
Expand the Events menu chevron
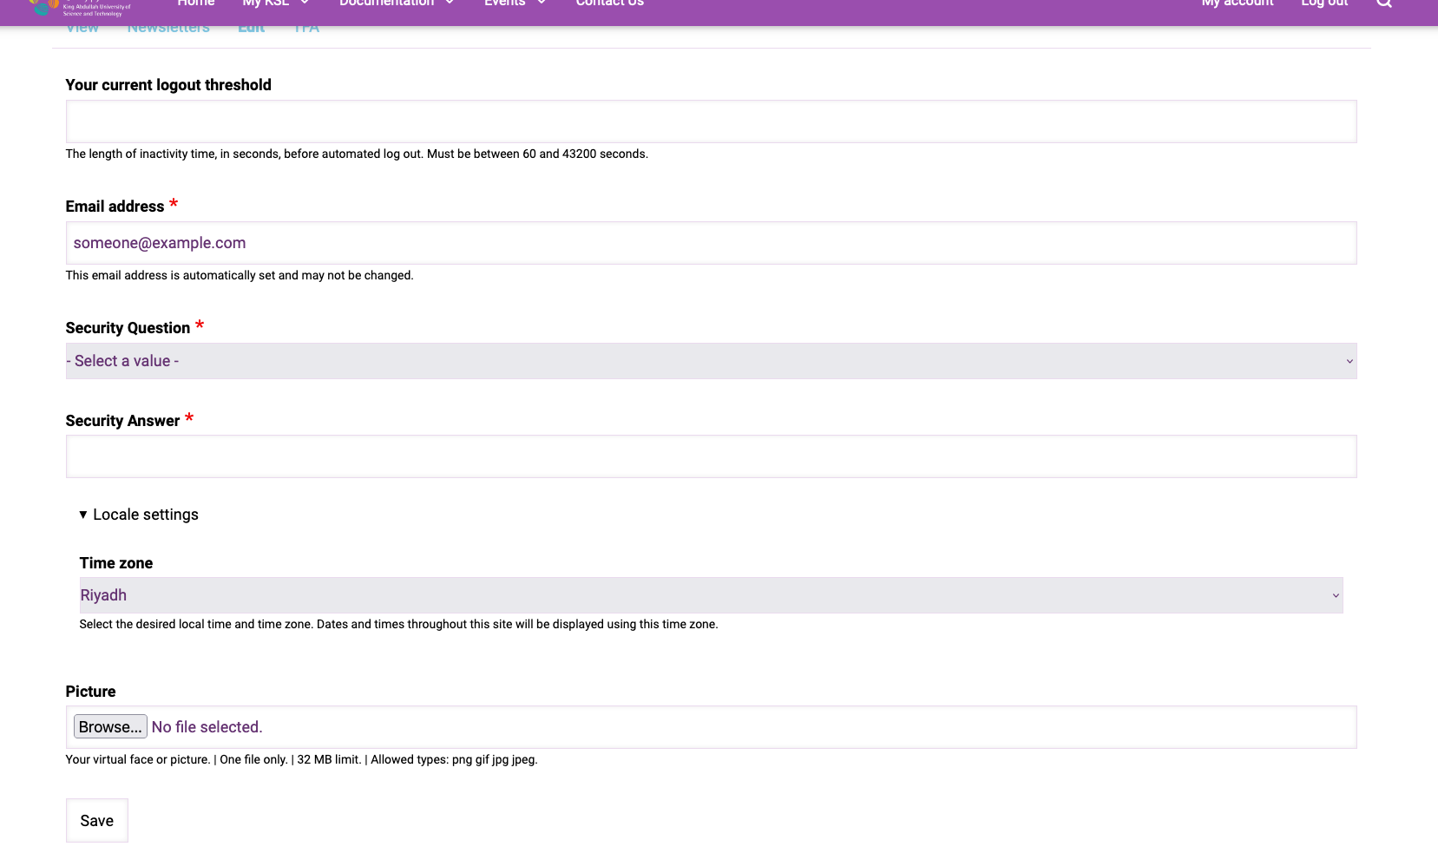pos(542,3)
